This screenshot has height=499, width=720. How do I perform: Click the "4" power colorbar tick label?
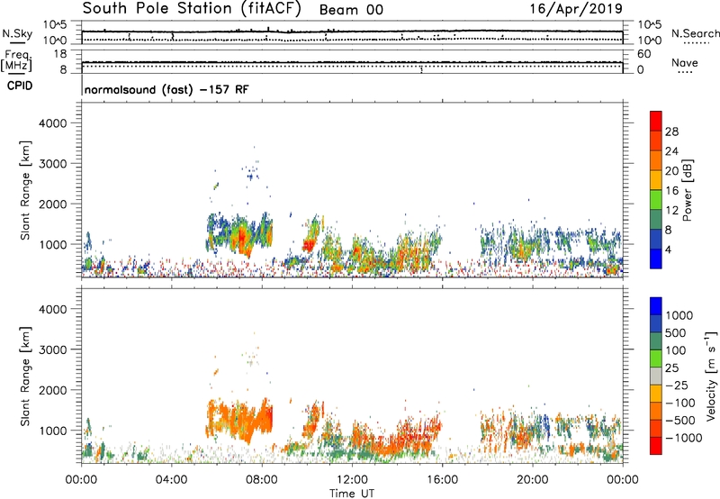668,250
